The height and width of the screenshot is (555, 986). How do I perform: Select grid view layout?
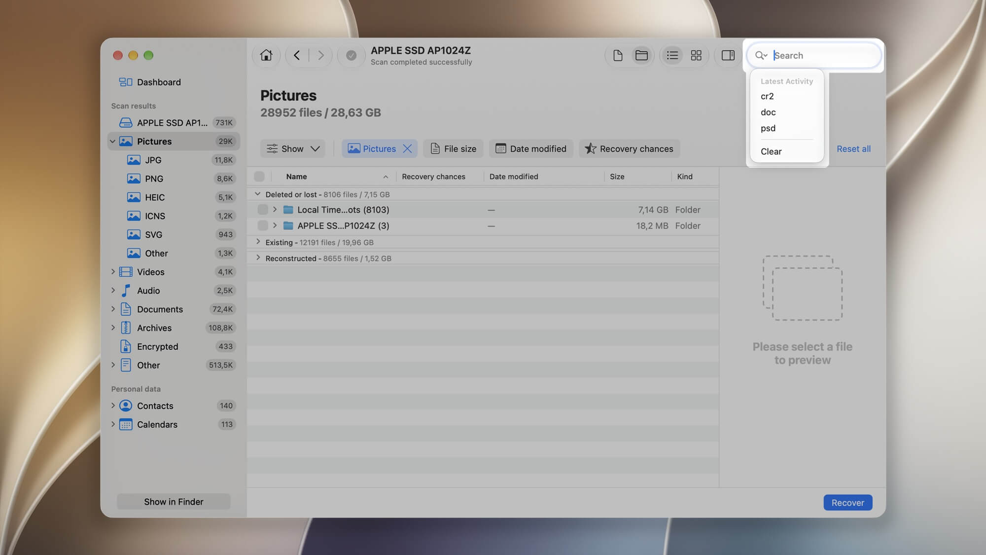[696, 55]
